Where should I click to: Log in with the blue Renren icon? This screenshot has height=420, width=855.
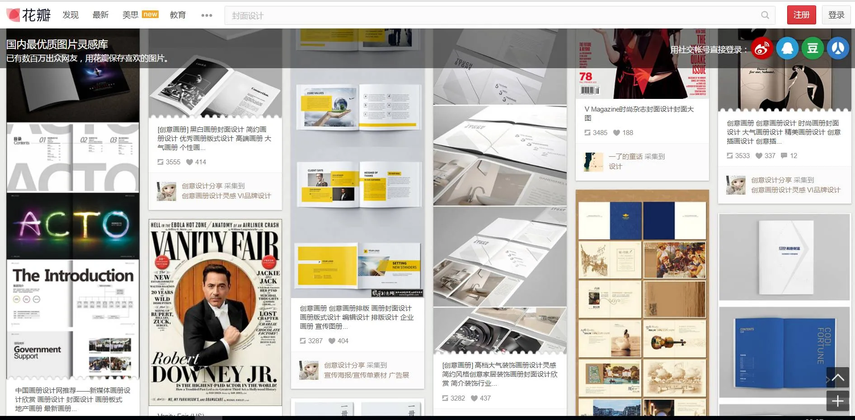click(x=838, y=48)
